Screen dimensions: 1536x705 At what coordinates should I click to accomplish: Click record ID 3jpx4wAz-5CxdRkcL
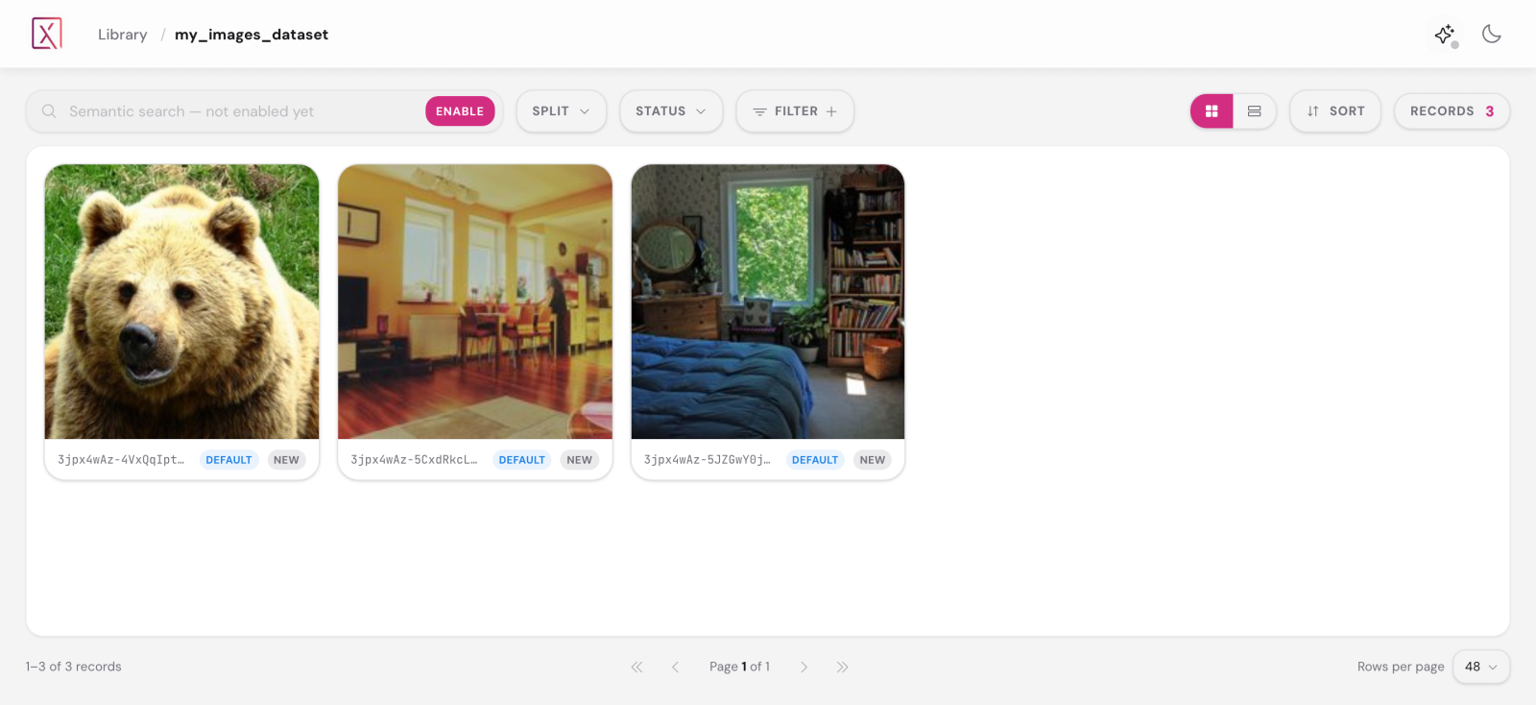click(414, 460)
